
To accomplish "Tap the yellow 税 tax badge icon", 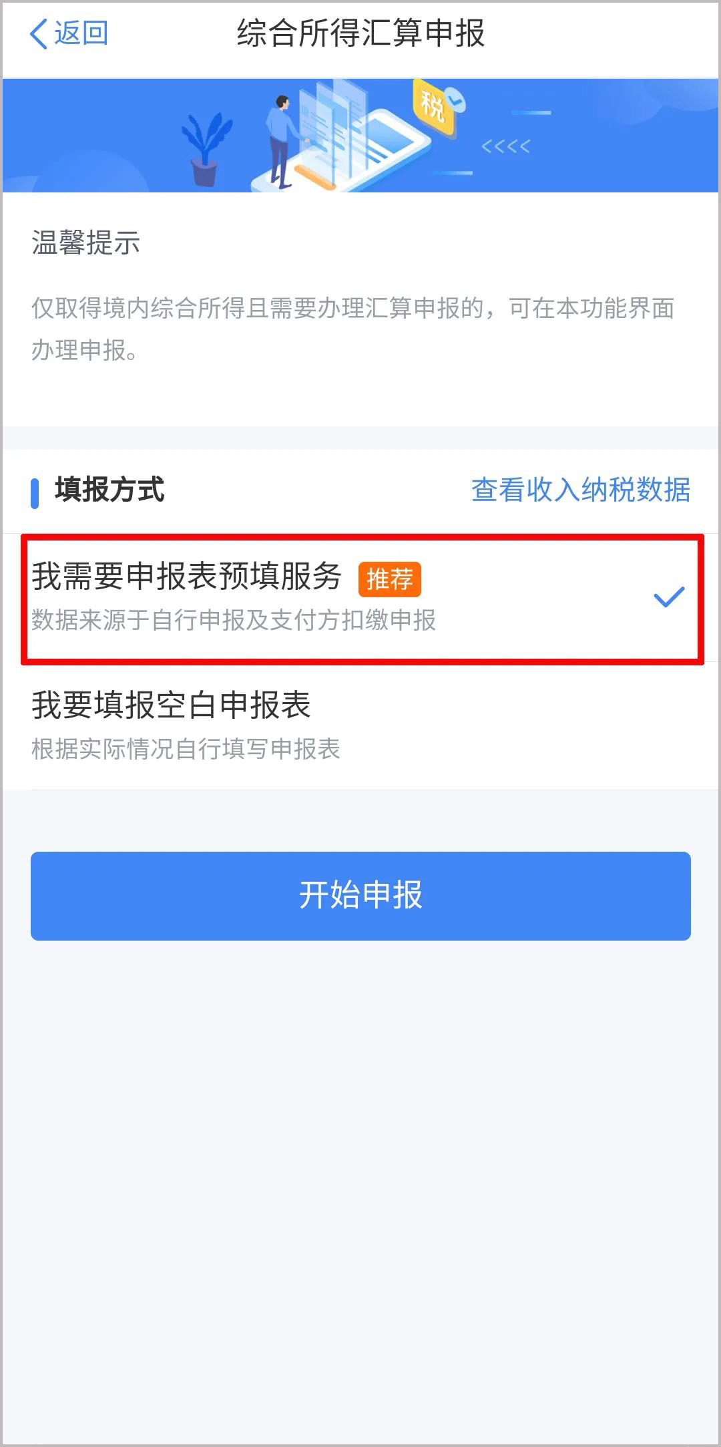I will pyautogui.click(x=434, y=106).
